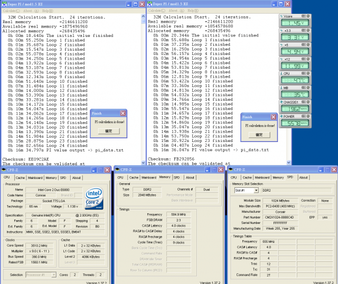Viewport: 338px width, 284px height.
Task: Click the round icon on the +5 panel
Action: click(x=308, y=44)
